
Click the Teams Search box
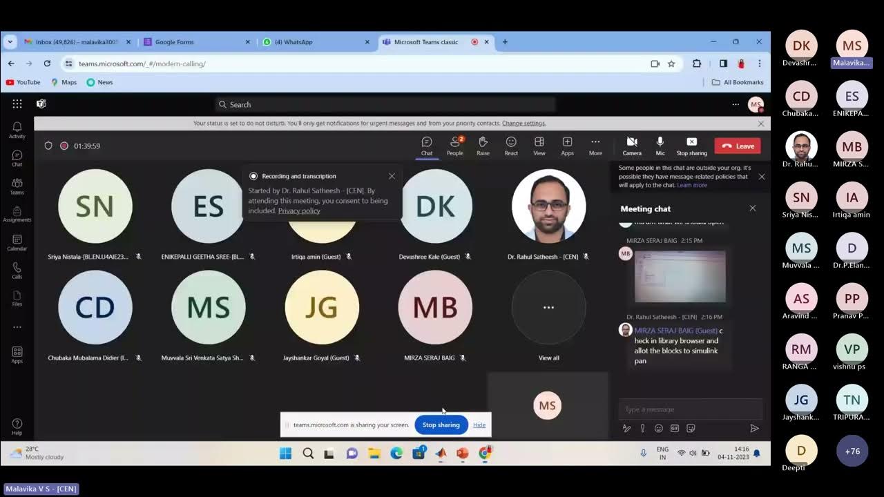(385, 104)
